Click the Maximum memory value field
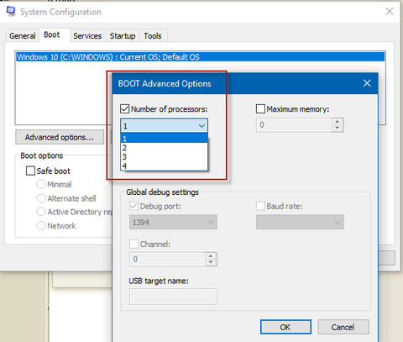This screenshot has height=342, width=403. (x=294, y=125)
